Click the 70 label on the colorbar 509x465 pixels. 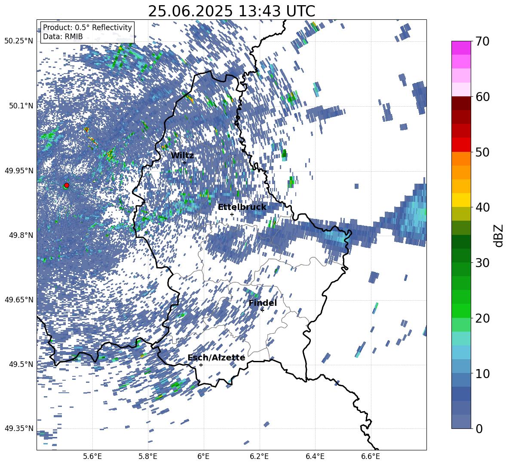tap(482, 41)
